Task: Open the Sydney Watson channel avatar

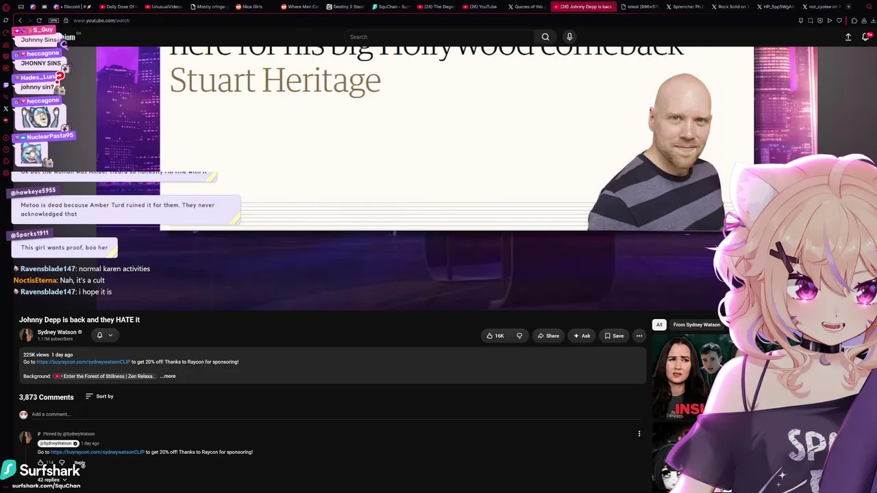Action: pyautogui.click(x=26, y=335)
